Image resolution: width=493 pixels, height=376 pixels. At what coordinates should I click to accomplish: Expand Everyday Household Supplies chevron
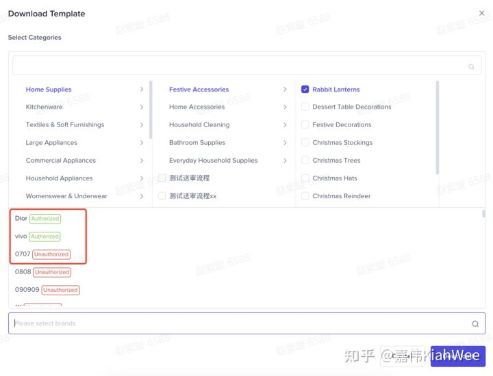285,161
